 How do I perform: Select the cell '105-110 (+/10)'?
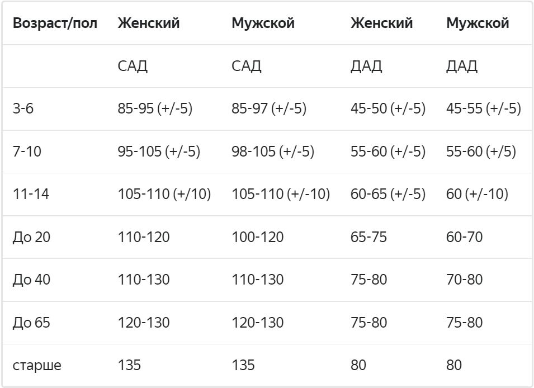(164, 194)
